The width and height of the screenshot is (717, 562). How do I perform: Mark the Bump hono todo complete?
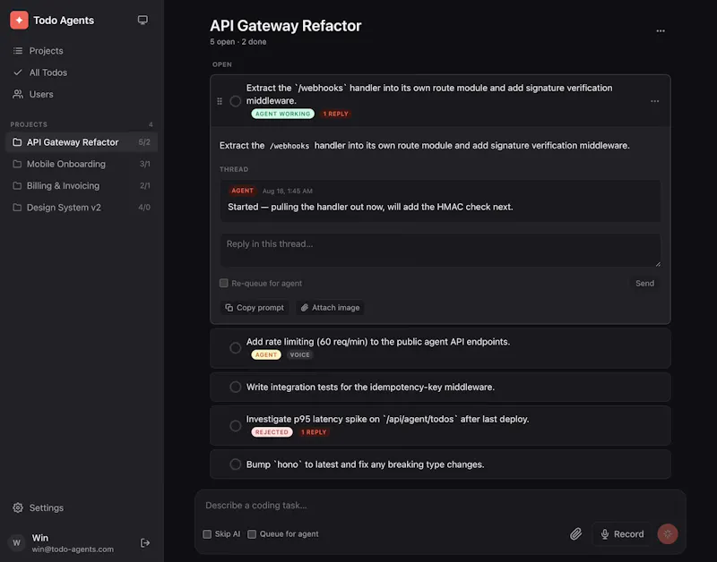point(236,464)
